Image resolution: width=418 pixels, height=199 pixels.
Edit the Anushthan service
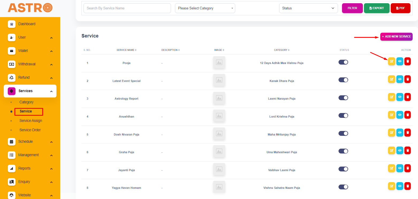[x=392, y=115]
